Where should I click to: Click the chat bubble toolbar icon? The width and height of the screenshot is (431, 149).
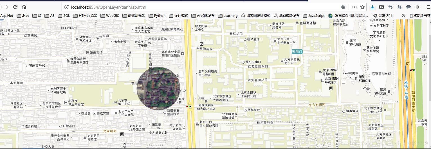[408, 7]
